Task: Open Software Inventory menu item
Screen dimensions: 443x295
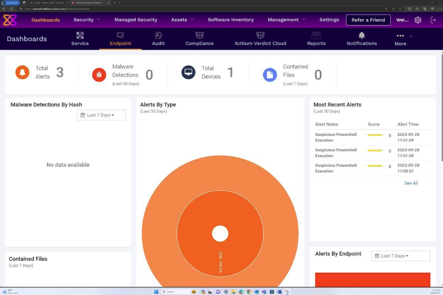Action: point(231,20)
